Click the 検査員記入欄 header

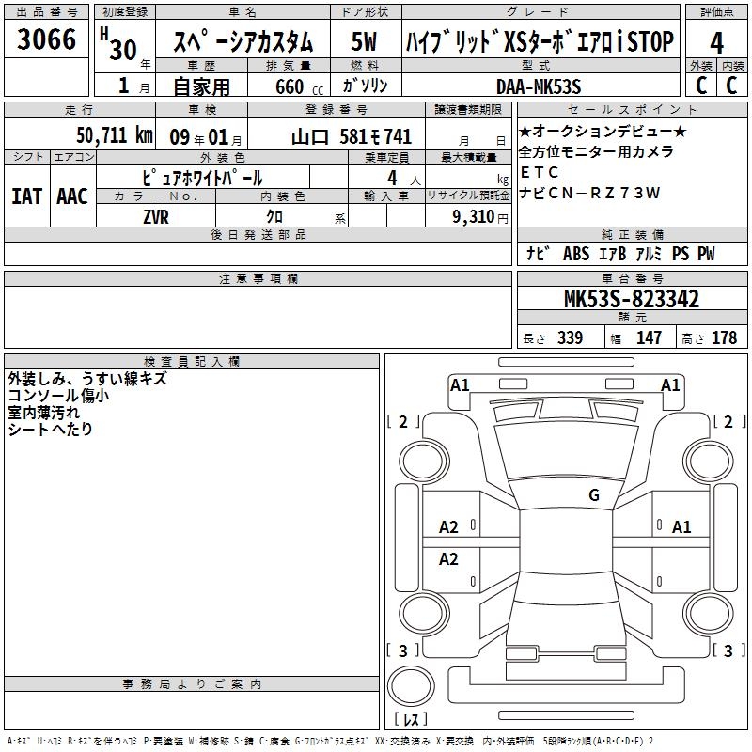pos(192,361)
